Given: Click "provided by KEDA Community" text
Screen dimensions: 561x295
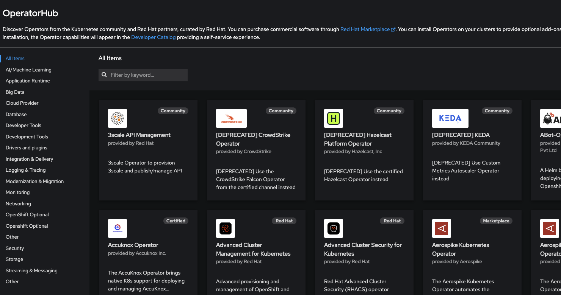Looking at the screenshot, I should [466, 143].
